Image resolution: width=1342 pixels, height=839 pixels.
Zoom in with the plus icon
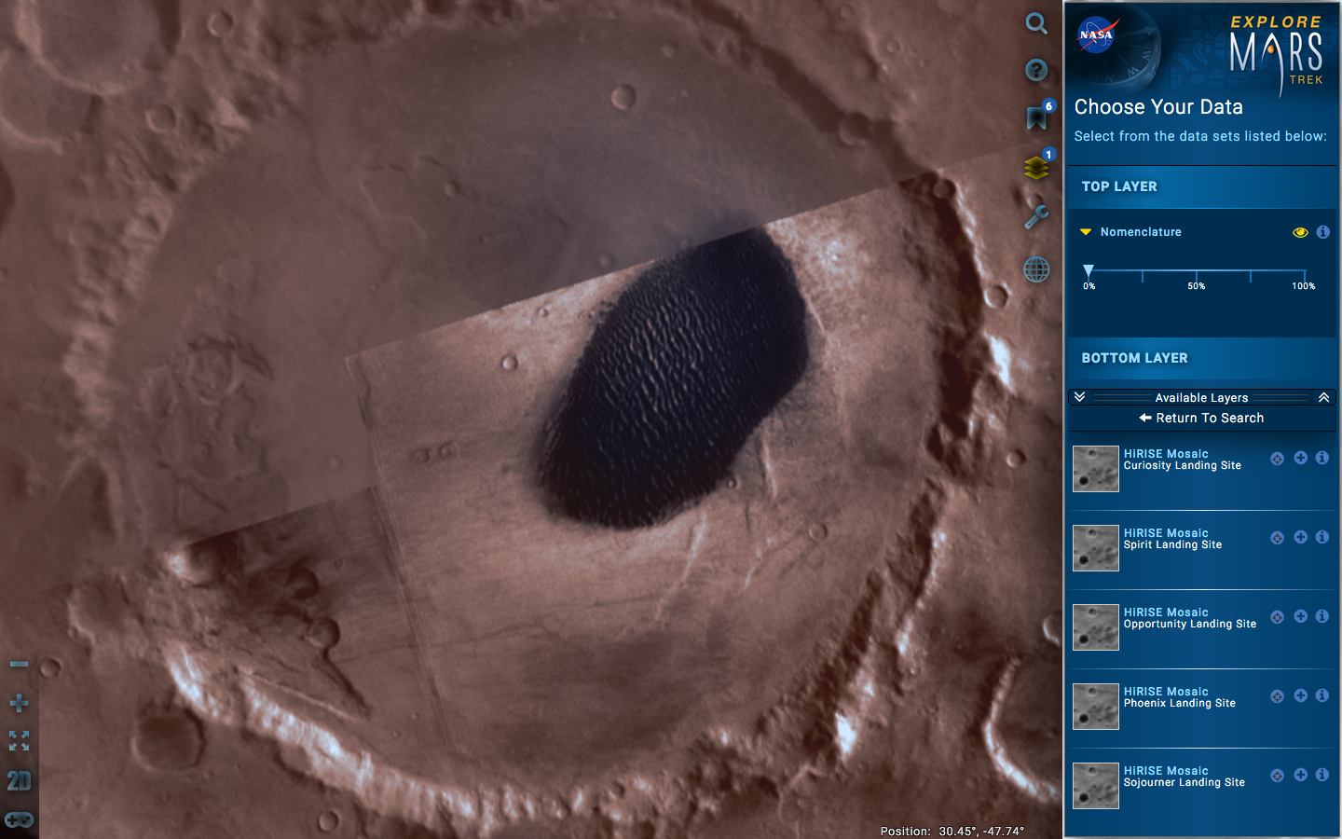click(x=19, y=703)
